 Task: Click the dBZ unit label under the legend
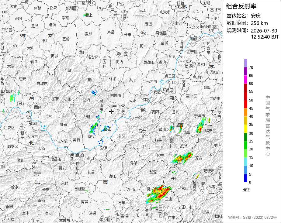coord(246,190)
